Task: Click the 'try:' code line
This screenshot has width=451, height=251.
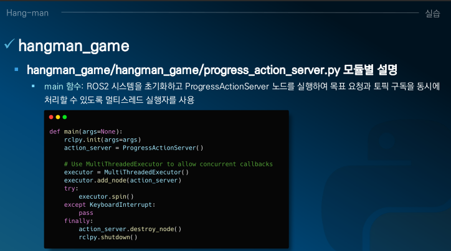Action: [x=71, y=189]
